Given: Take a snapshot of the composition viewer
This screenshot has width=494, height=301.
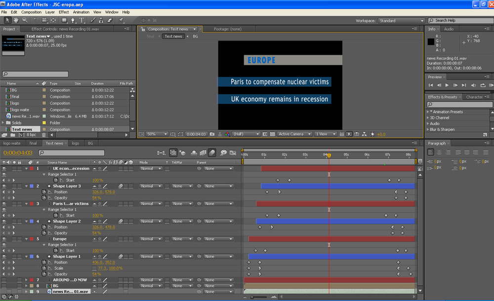Looking at the screenshot, I should click(212, 134).
